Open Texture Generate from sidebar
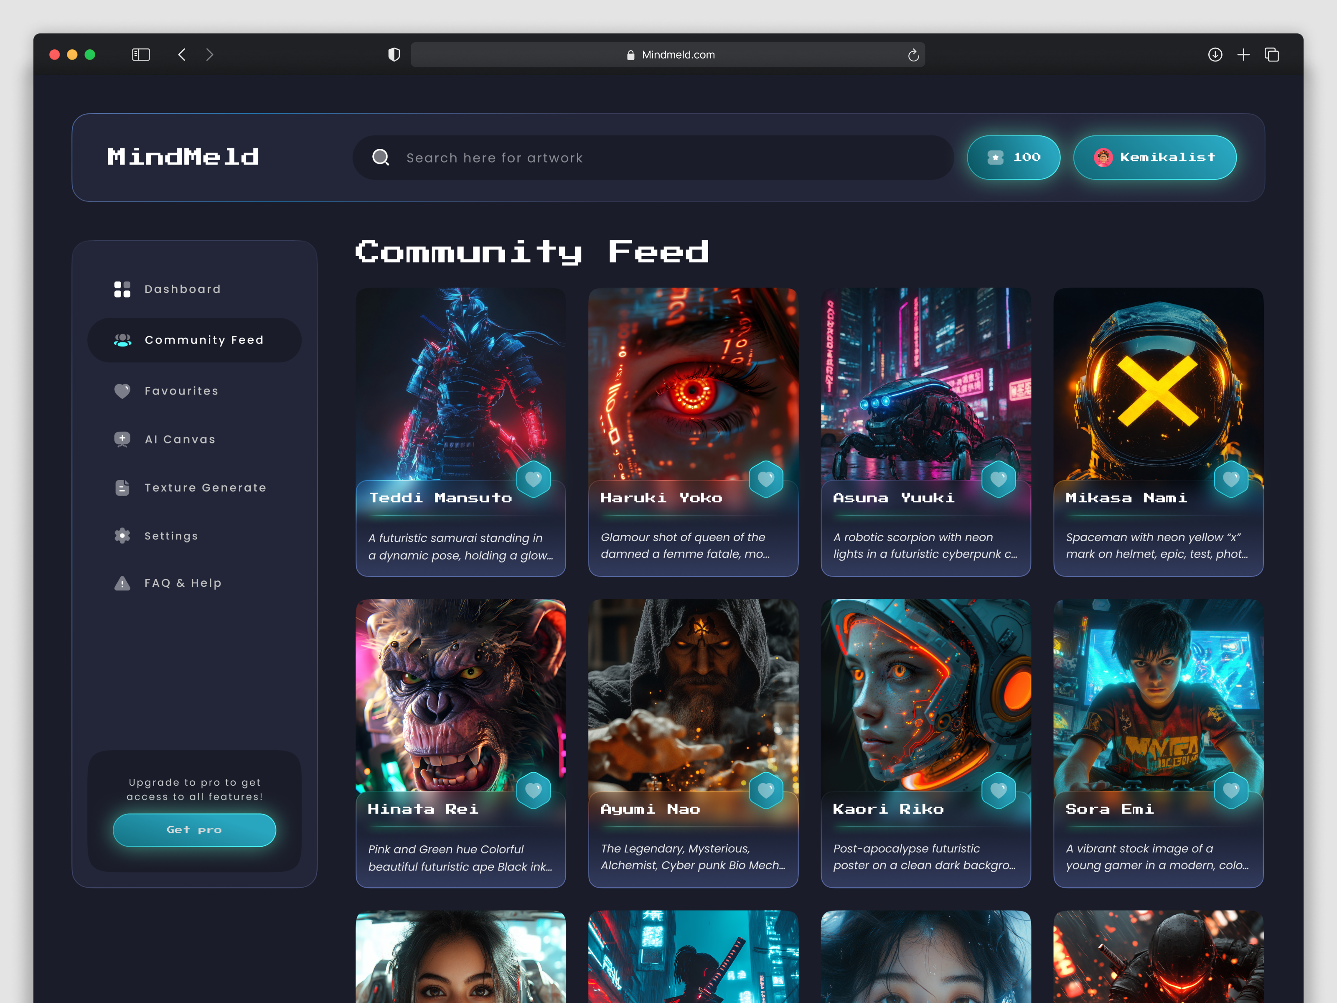This screenshot has width=1337, height=1003. click(195, 487)
